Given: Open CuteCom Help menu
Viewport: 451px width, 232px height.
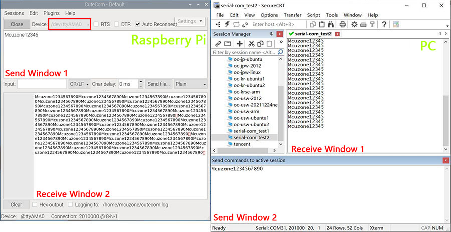Looking at the screenshot, I should [70, 13].
